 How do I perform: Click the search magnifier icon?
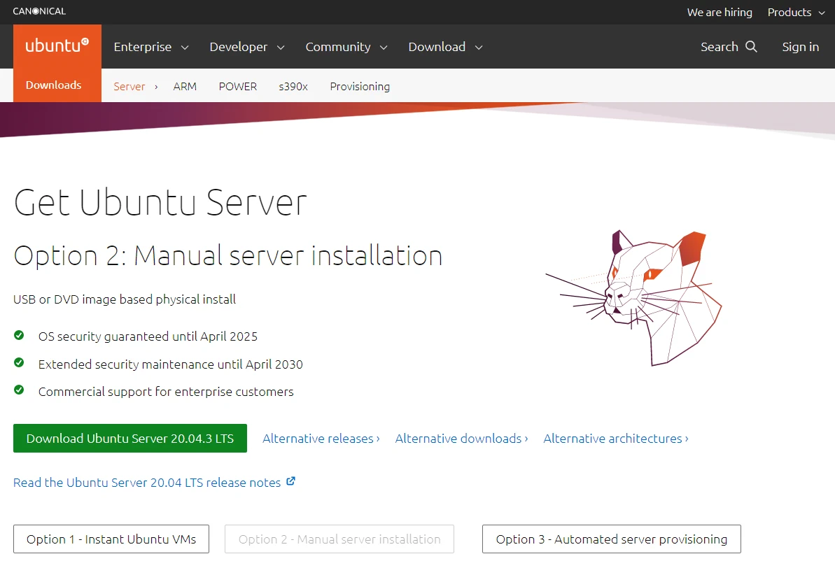click(x=751, y=47)
